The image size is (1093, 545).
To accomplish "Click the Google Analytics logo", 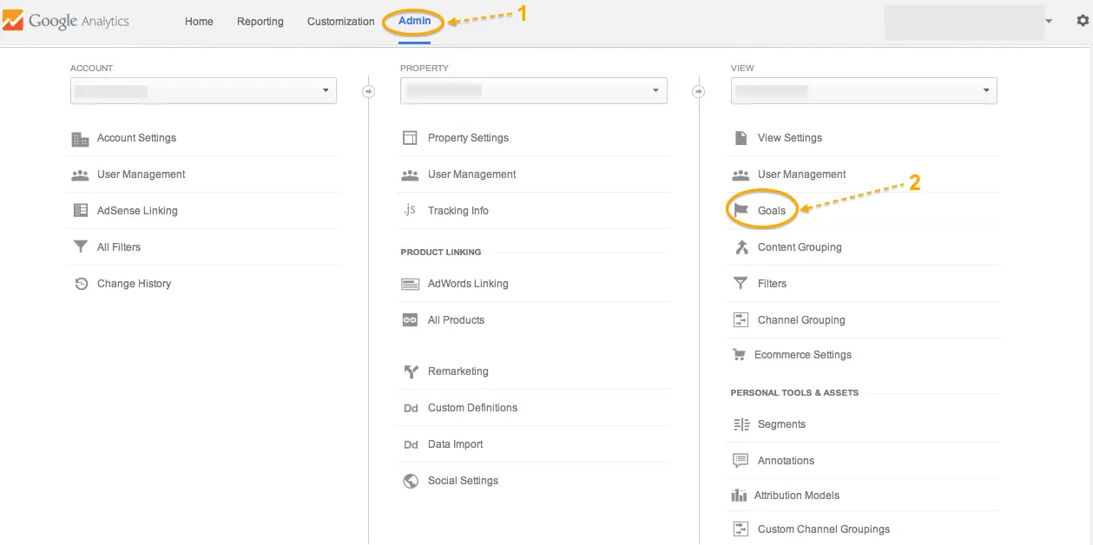I will [x=66, y=22].
